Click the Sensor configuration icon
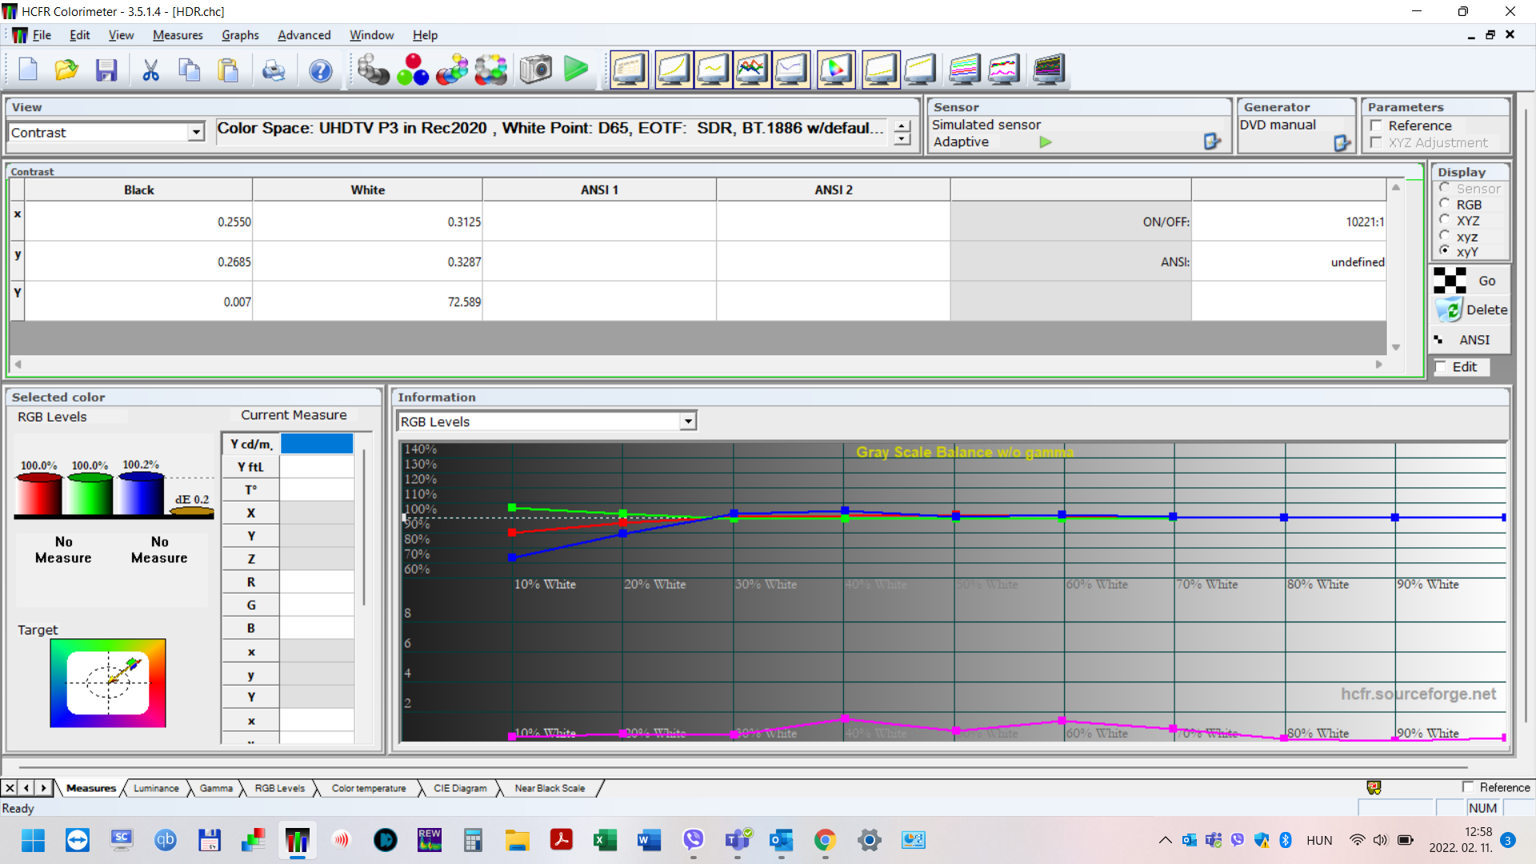Screen dimensions: 1536x864 pyautogui.click(x=1212, y=142)
